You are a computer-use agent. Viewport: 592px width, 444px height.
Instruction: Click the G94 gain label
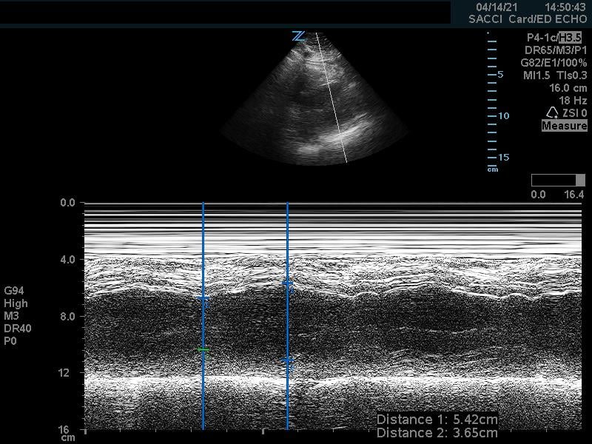point(15,291)
